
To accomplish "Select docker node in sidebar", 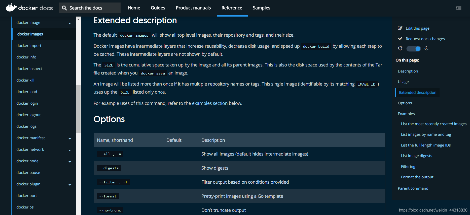I will [x=27, y=161].
